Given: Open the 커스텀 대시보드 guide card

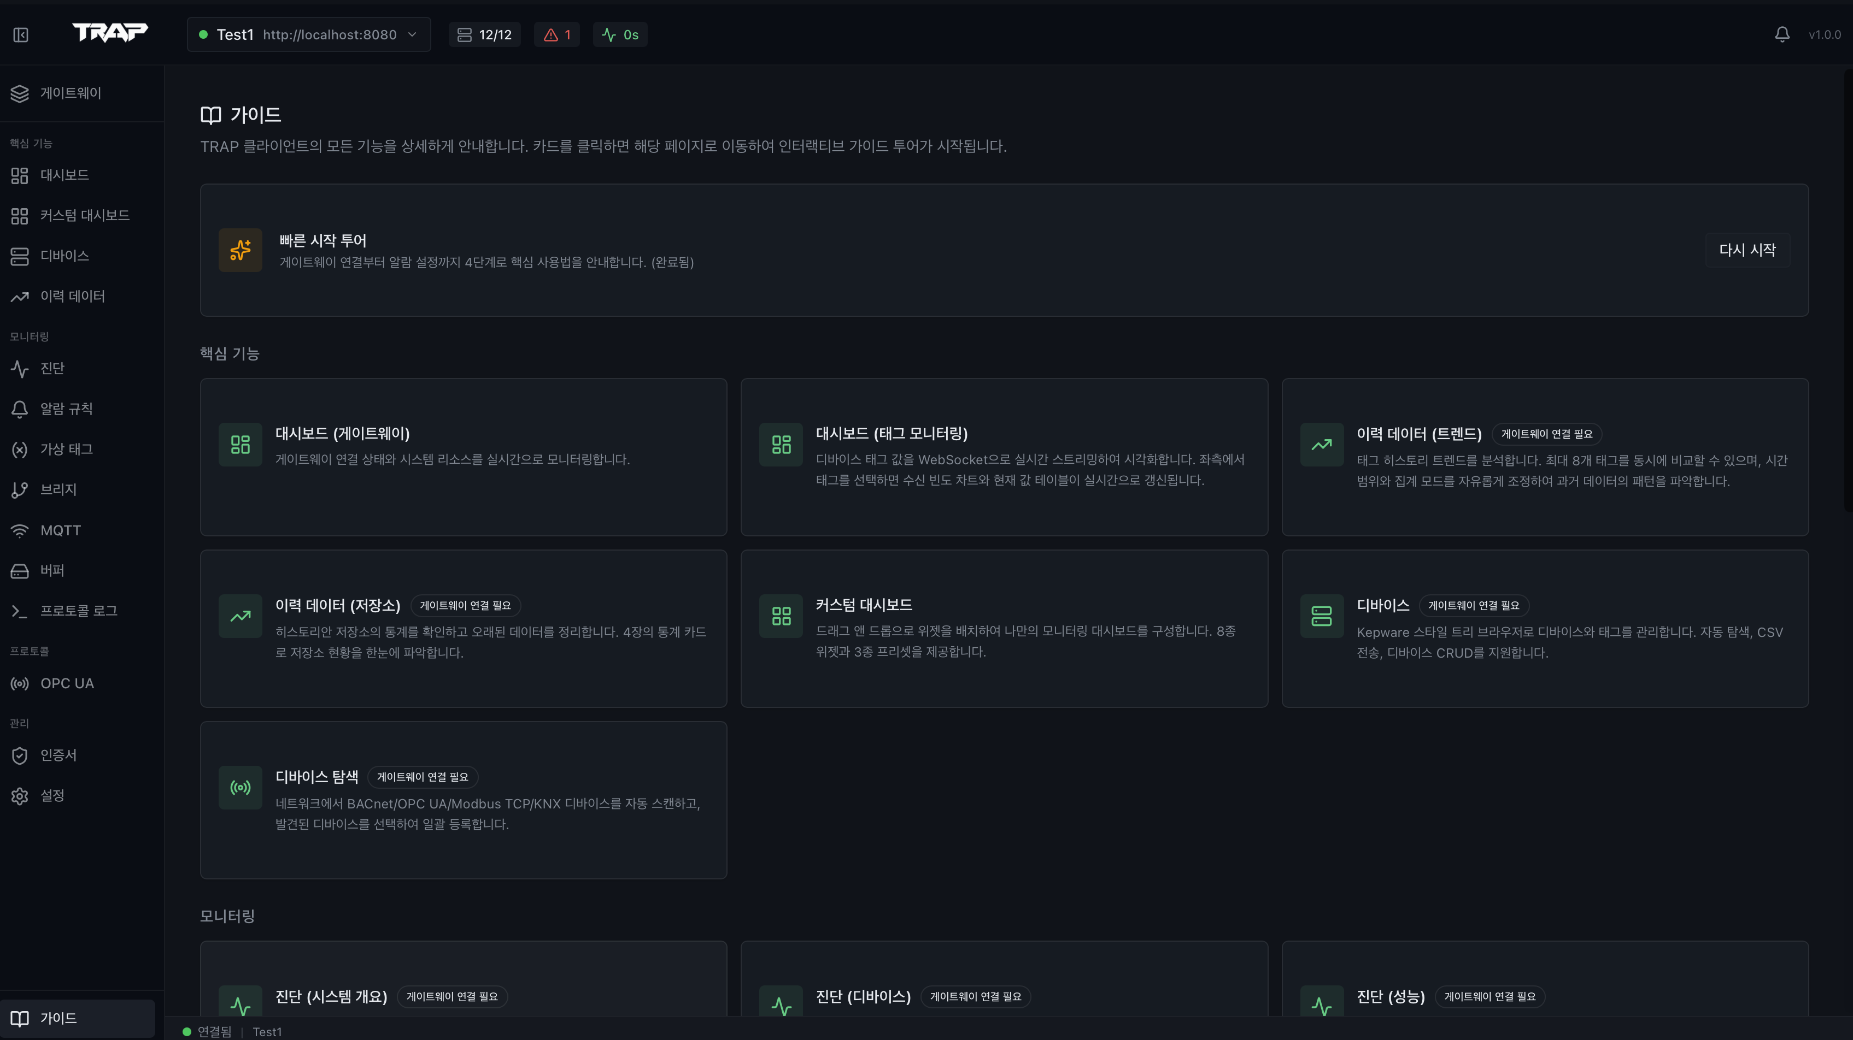Looking at the screenshot, I should point(1004,629).
